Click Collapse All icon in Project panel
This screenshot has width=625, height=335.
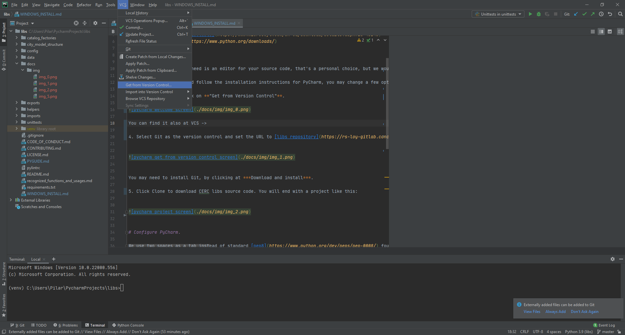(x=85, y=23)
